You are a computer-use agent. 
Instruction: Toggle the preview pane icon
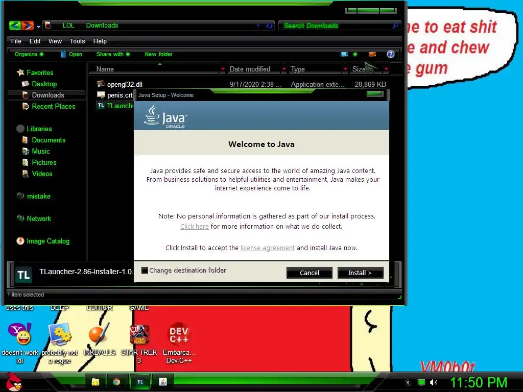[372, 54]
